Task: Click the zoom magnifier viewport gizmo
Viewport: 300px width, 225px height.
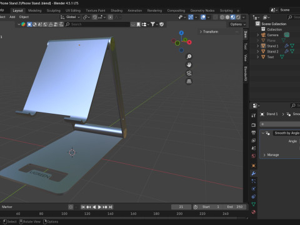Action: 189,56
